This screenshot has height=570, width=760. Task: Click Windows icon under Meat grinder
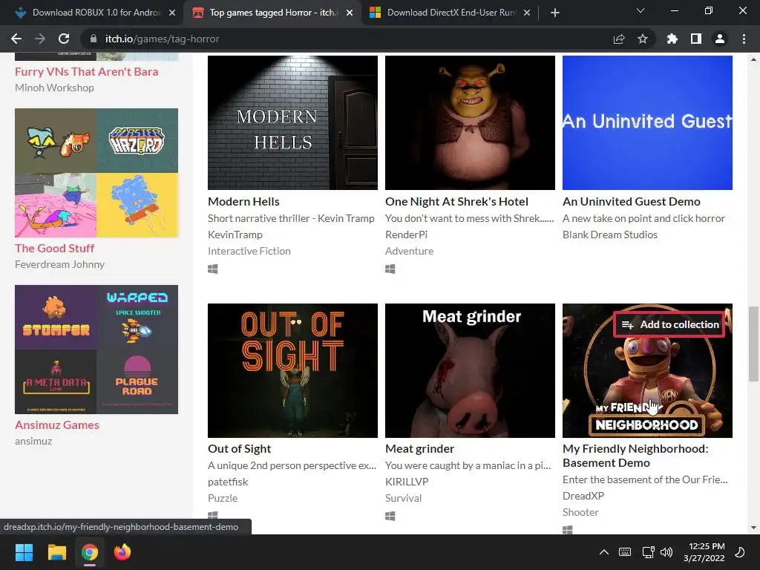[x=390, y=517]
